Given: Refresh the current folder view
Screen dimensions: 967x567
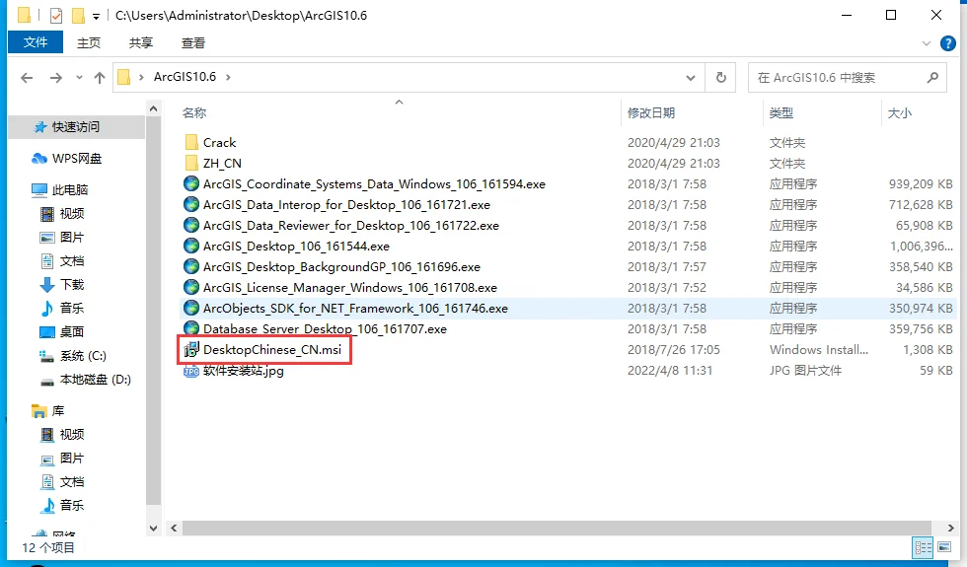Looking at the screenshot, I should click(721, 78).
